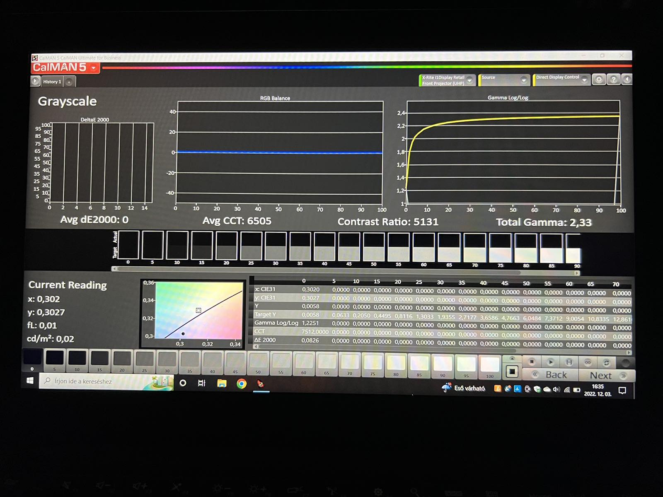Select the 50 percent gray swatch
663x497 pixels.
[x=258, y=361]
